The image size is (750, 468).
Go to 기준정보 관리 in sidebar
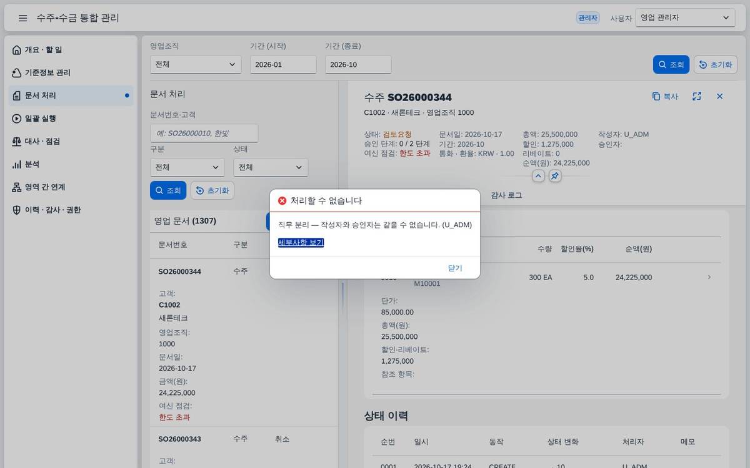click(71, 73)
